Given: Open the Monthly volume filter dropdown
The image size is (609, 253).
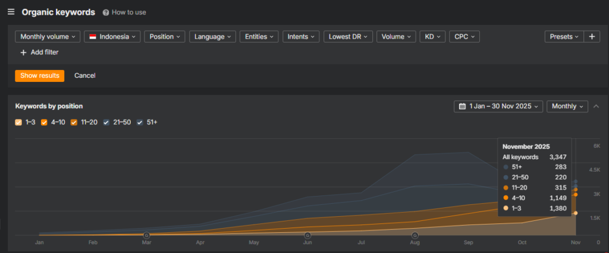Looking at the screenshot, I should [x=48, y=37].
